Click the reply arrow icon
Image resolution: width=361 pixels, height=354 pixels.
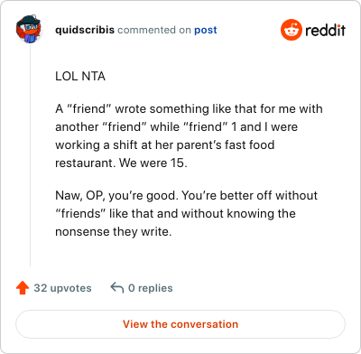[x=117, y=288]
